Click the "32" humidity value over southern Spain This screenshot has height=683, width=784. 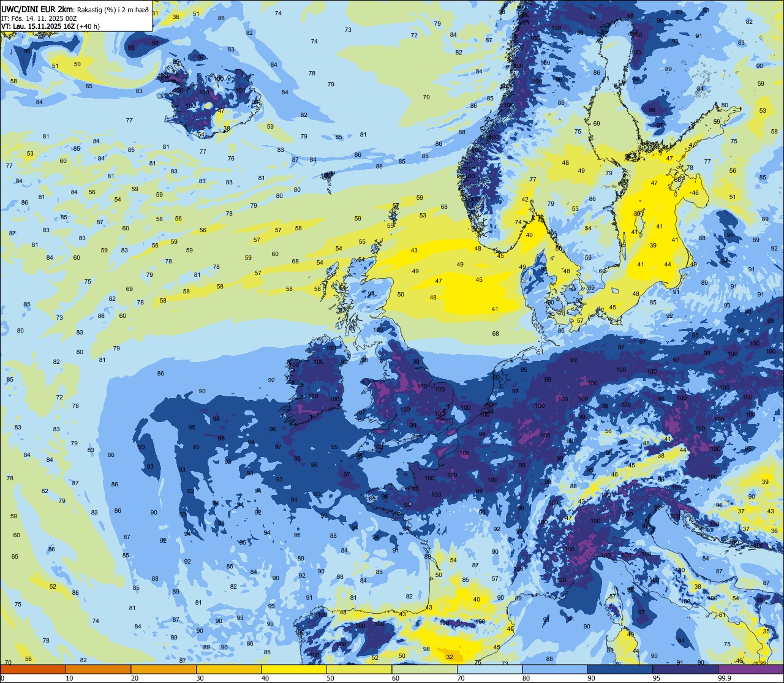pyautogui.click(x=450, y=657)
